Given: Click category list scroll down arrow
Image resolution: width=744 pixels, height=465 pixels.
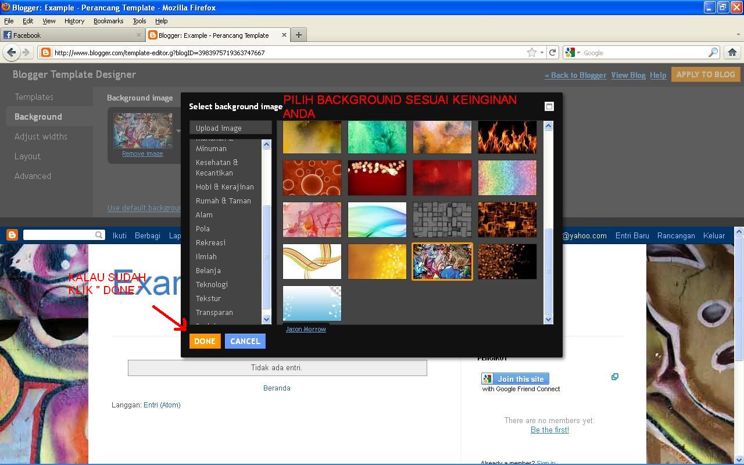Looking at the screenshot, I should coord(267,319).
